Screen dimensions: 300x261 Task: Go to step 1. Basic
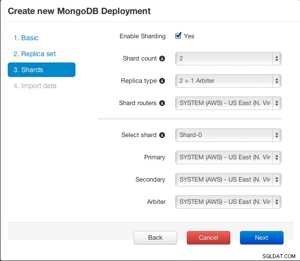(x=26, y=38)
